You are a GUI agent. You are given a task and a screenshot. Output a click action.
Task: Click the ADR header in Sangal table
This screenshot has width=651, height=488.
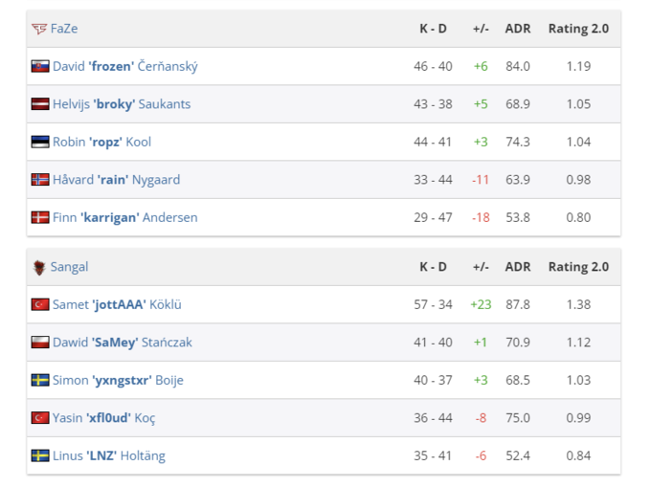[518, 267]
